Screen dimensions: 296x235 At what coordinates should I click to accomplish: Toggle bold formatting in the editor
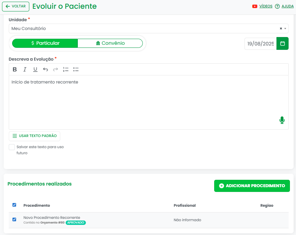15,70
